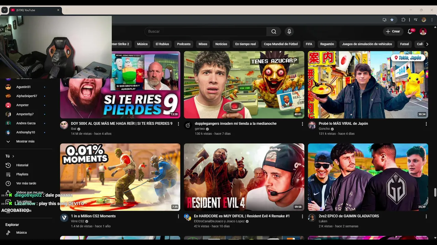The width and height of the screenshot is (437, 245).
Task: Expand the Tú section chevron
Action: tap(13, 156)
